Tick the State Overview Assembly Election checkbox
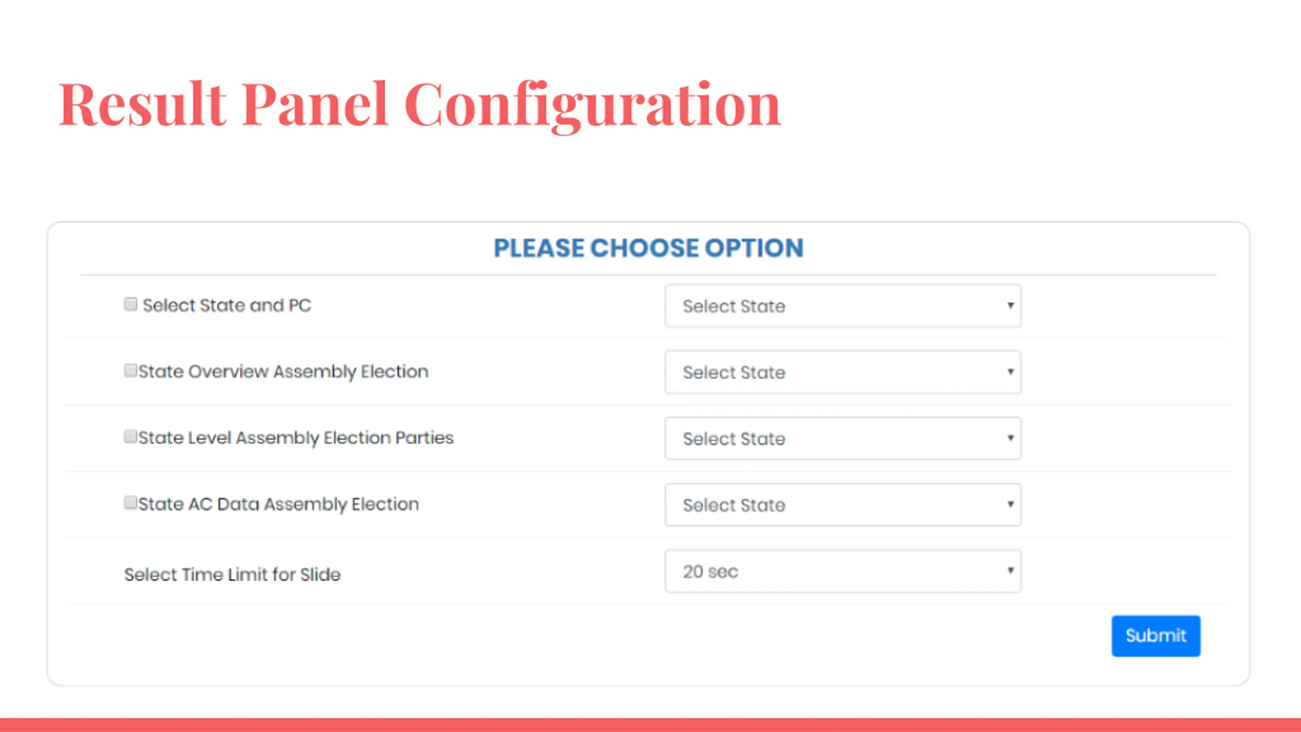The width and height of the screenshot is (1301, 732). [x=131, y=370]
